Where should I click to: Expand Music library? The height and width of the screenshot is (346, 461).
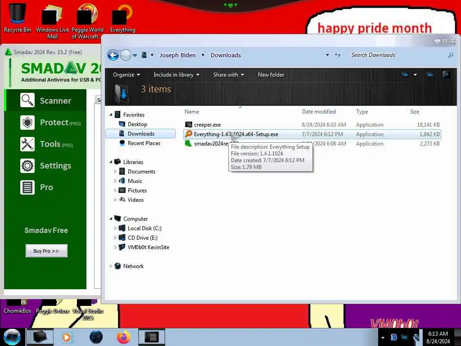point(115,181)
